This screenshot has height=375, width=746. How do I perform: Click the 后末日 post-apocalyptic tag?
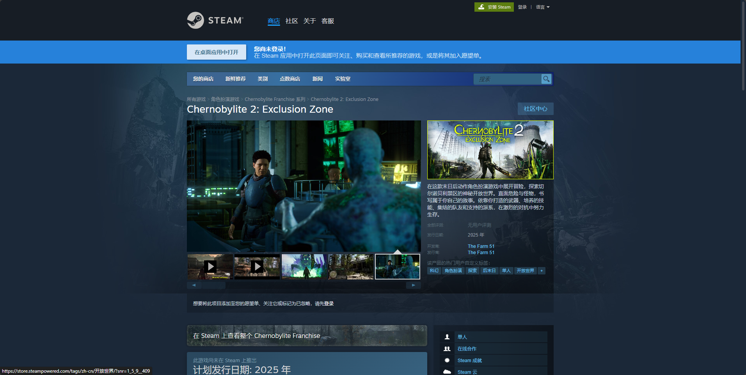tap(489, 271)
